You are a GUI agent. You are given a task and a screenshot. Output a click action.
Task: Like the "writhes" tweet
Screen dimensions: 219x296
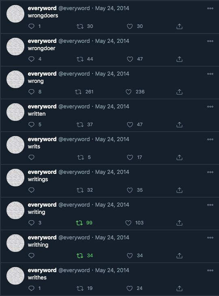(x=129, y=288)
